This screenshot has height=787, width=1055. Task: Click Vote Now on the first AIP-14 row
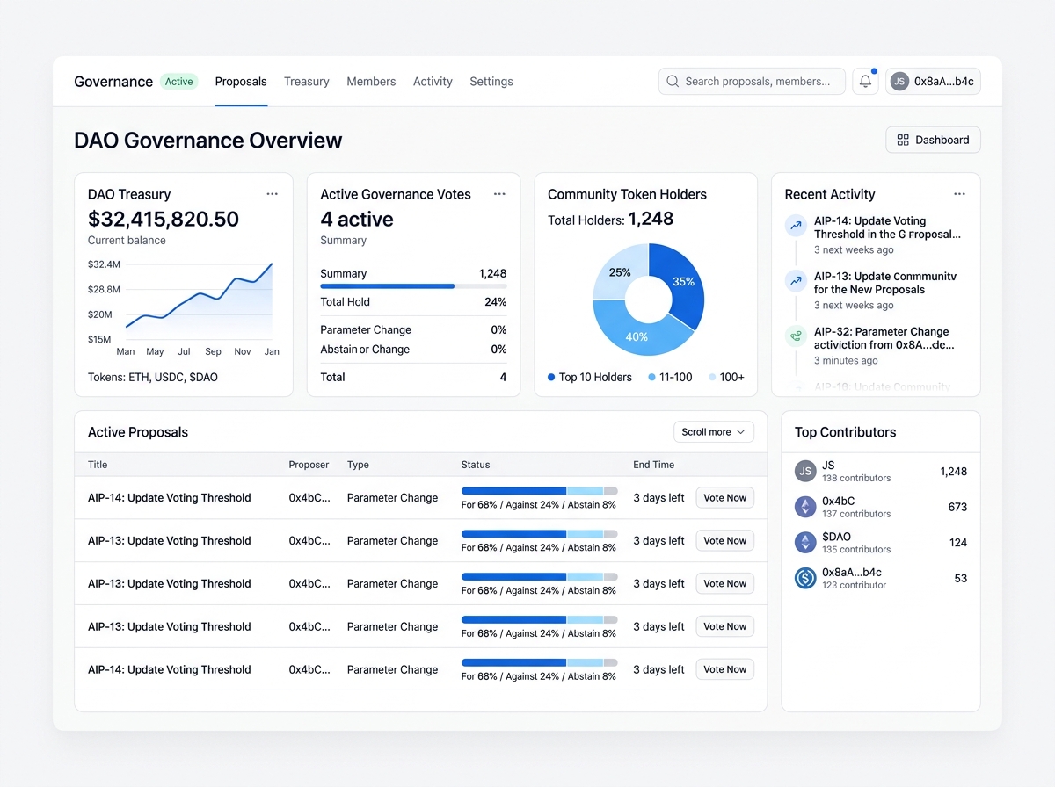(724, 498)
